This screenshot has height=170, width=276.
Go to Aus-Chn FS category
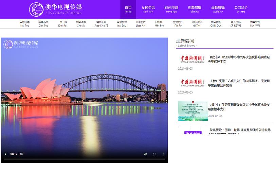click(101, 24)
